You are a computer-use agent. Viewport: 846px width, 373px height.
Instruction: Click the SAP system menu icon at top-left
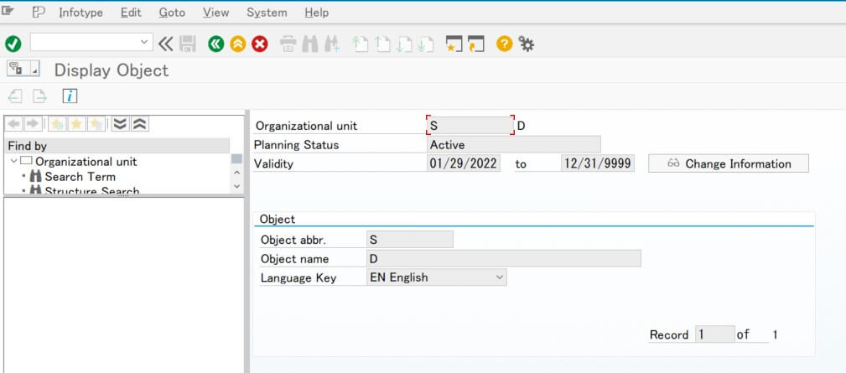click(8, 12)
